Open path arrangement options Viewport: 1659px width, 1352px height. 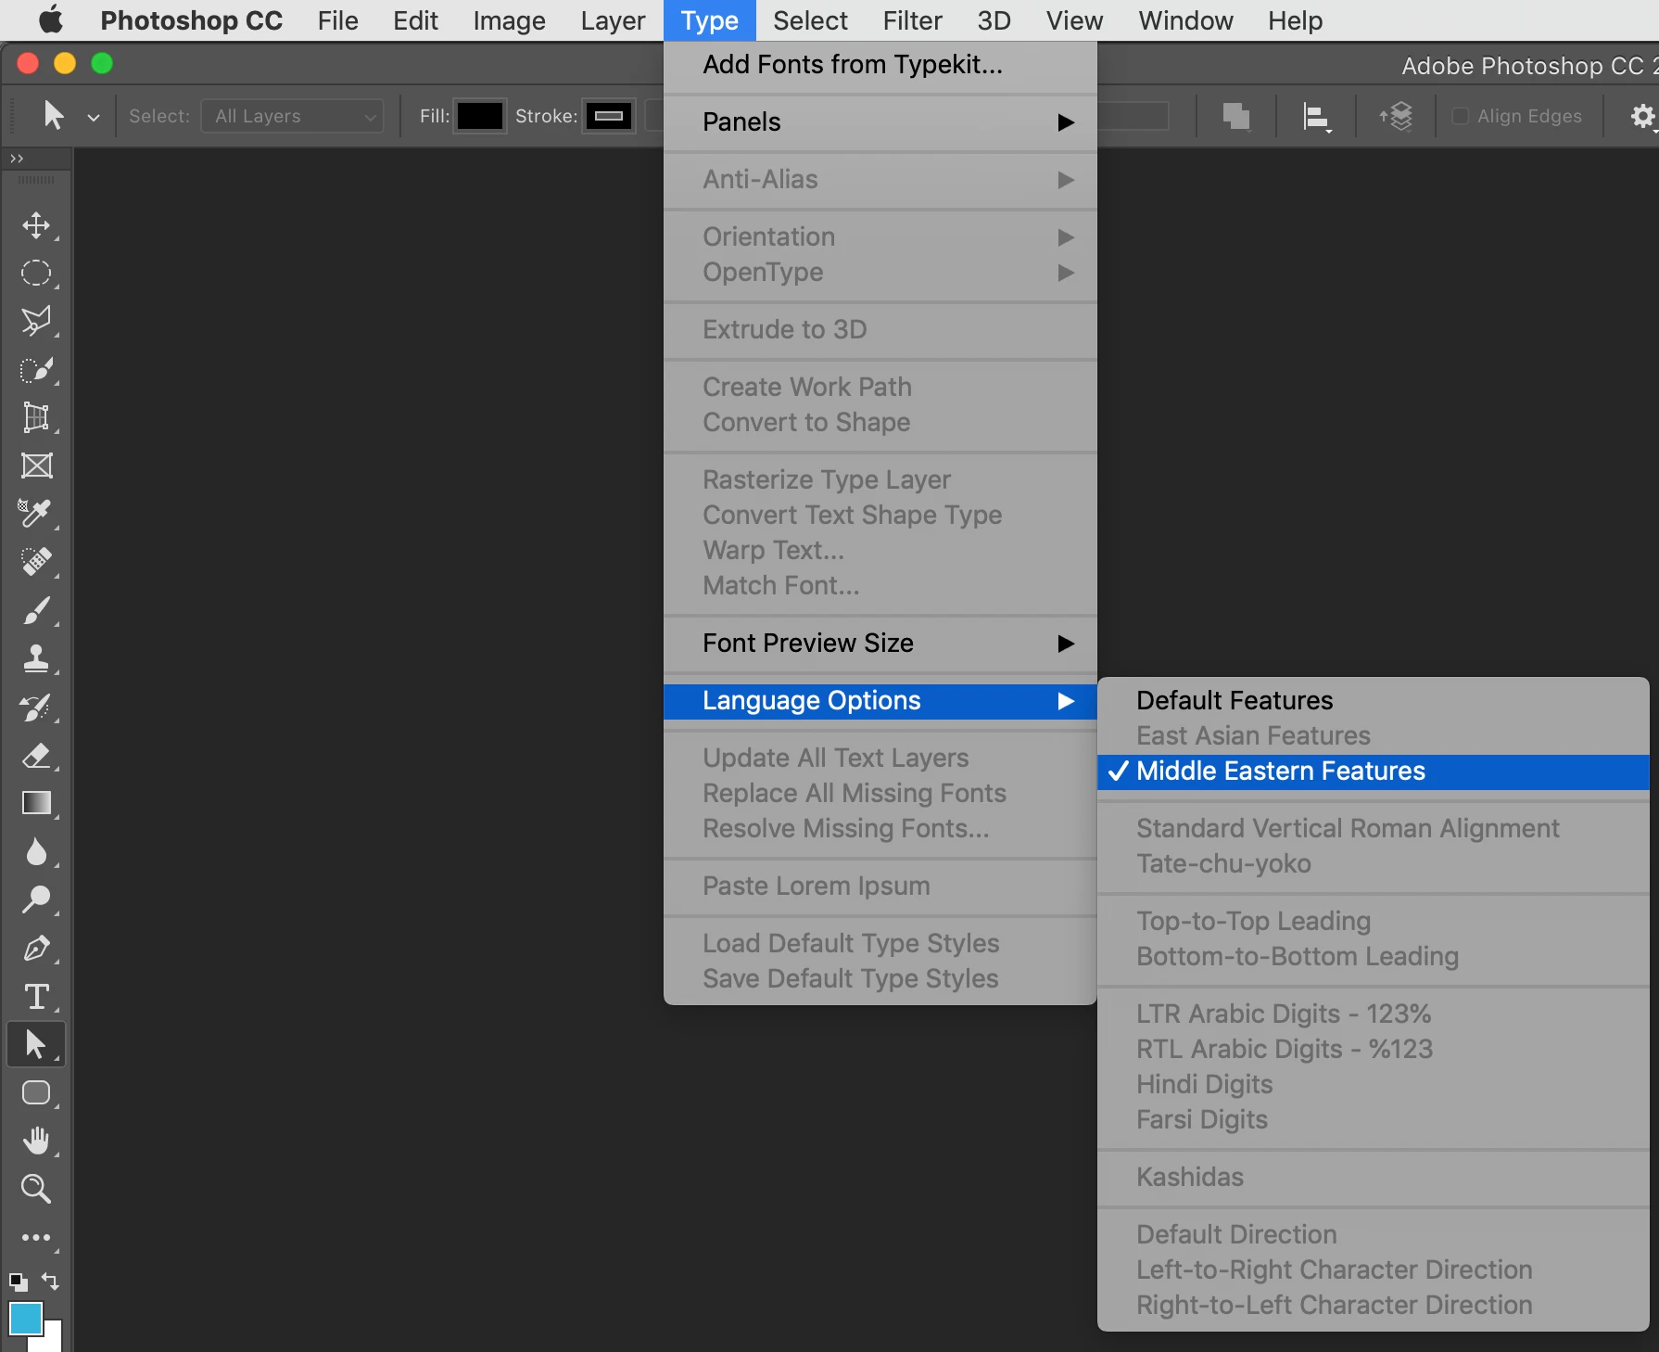click(1396, 117)
